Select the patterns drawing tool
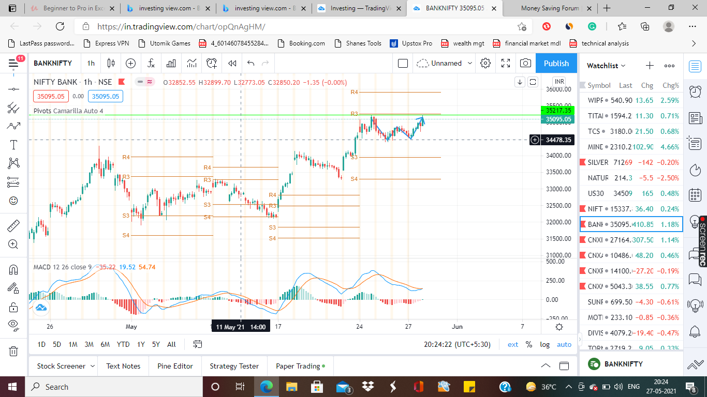Image resolution: width=707 pixels, height=397 pixels. coord(13,163)
